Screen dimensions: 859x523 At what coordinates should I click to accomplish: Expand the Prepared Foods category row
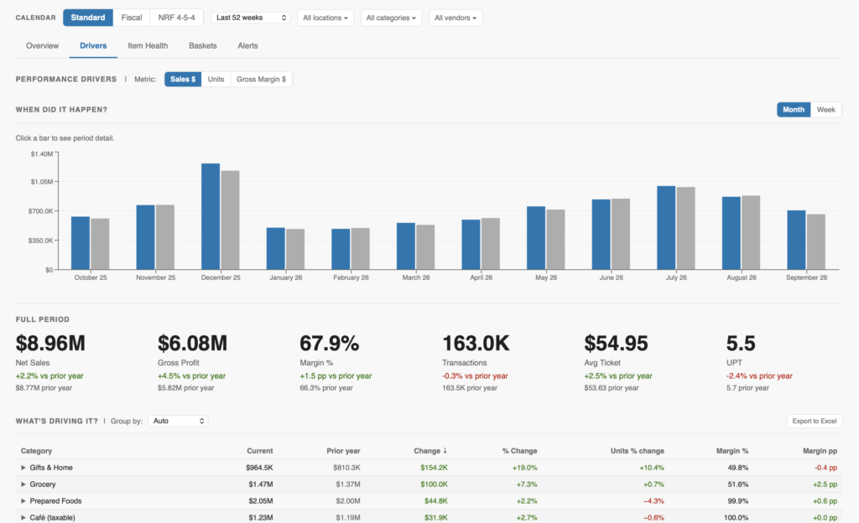coord(23,501)
